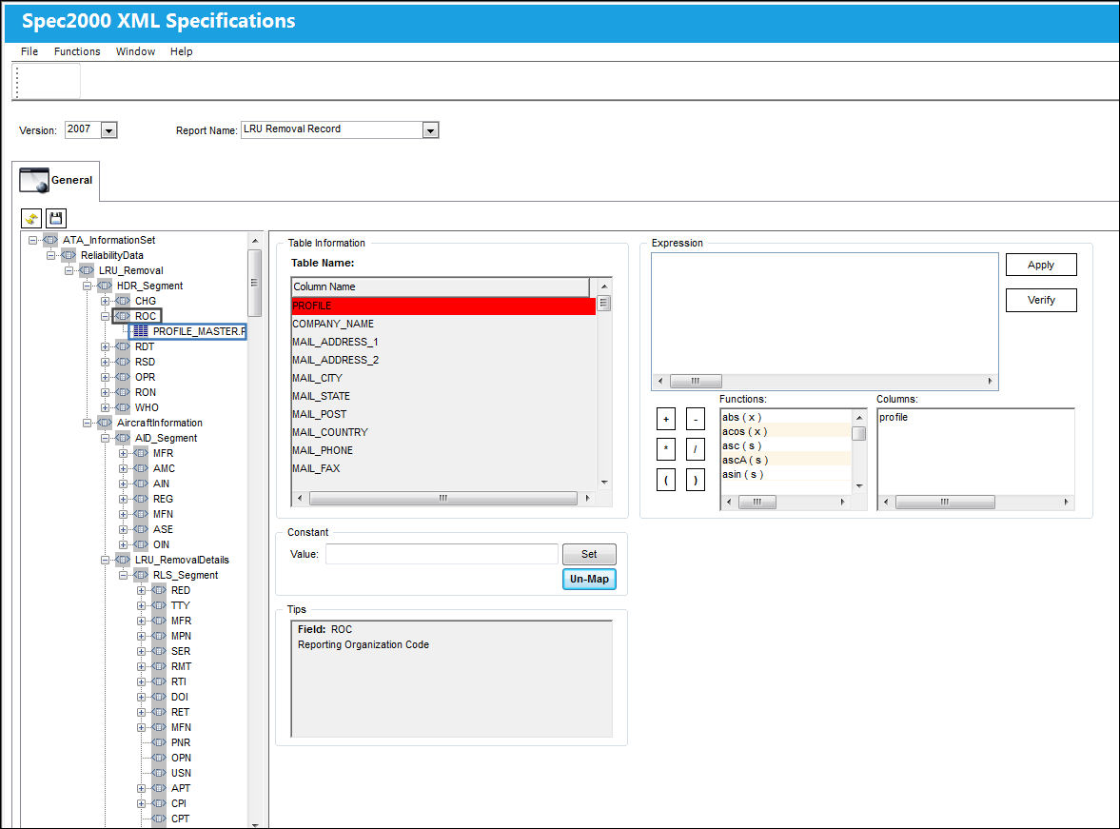The width and height of the screenshot is (1120, 829).
Task: Open the Window menu
Action: pyautogui.click(x=135, y=51)
